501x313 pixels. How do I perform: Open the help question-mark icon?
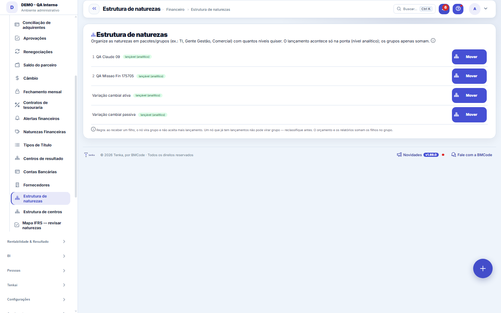[x=458, y=9]
